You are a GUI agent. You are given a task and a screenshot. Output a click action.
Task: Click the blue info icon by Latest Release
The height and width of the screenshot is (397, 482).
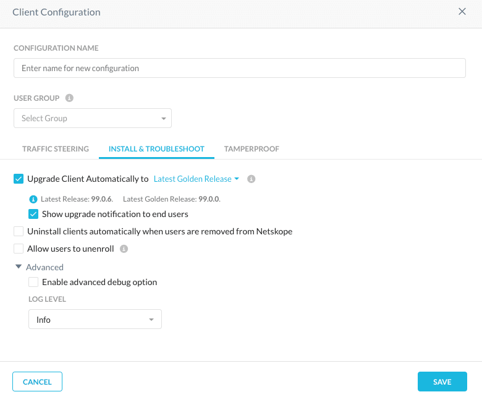33,199
